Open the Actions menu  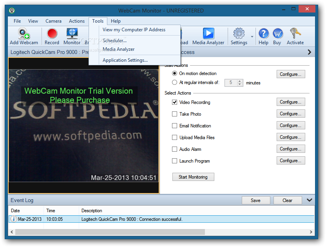click(x=77, y=21)
